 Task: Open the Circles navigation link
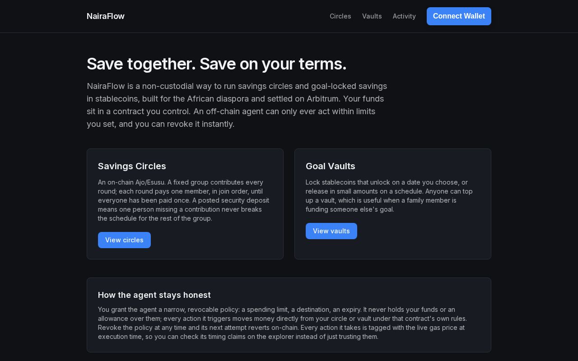[340, 16]
